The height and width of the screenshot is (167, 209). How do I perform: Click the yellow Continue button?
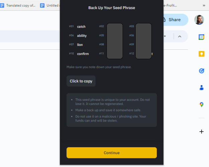click(x=112, y=153)
